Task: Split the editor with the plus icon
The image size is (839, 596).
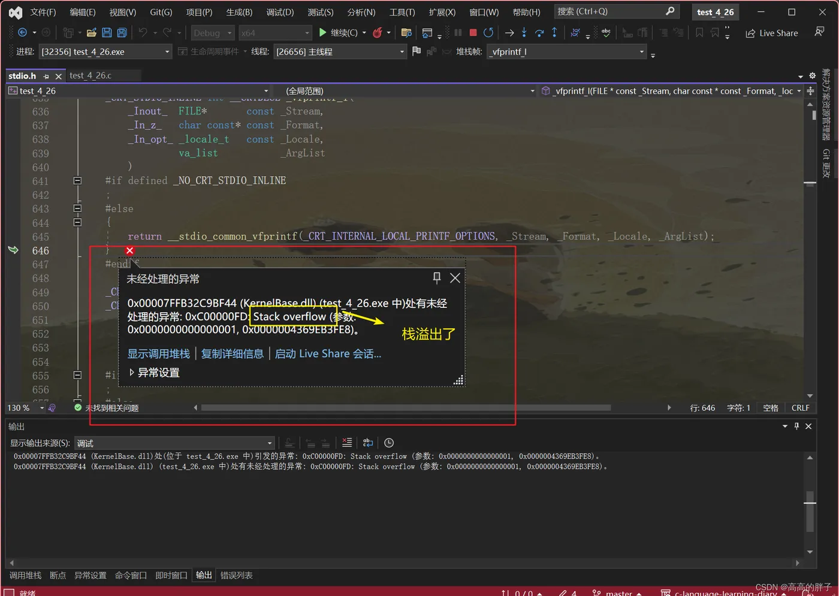Action: (810, 91)
